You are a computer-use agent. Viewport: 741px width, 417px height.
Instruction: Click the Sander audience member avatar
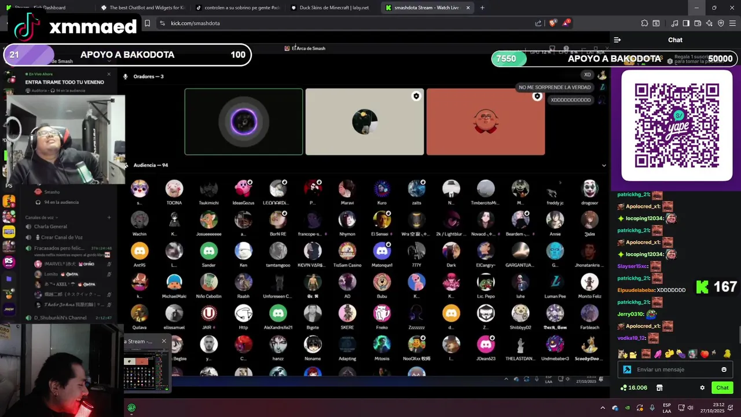pyautogui.click(x=208, y=251)
